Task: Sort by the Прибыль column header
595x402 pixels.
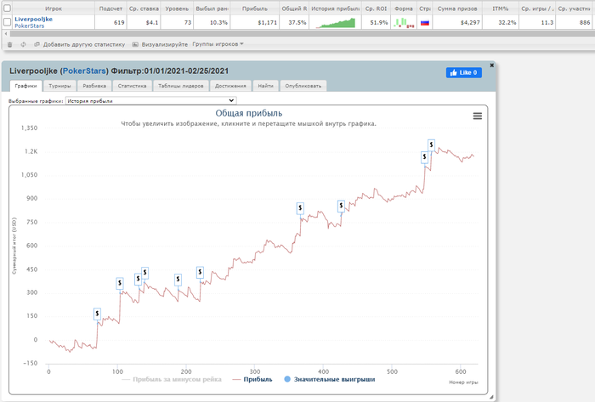Action: [x=255, y=8]
